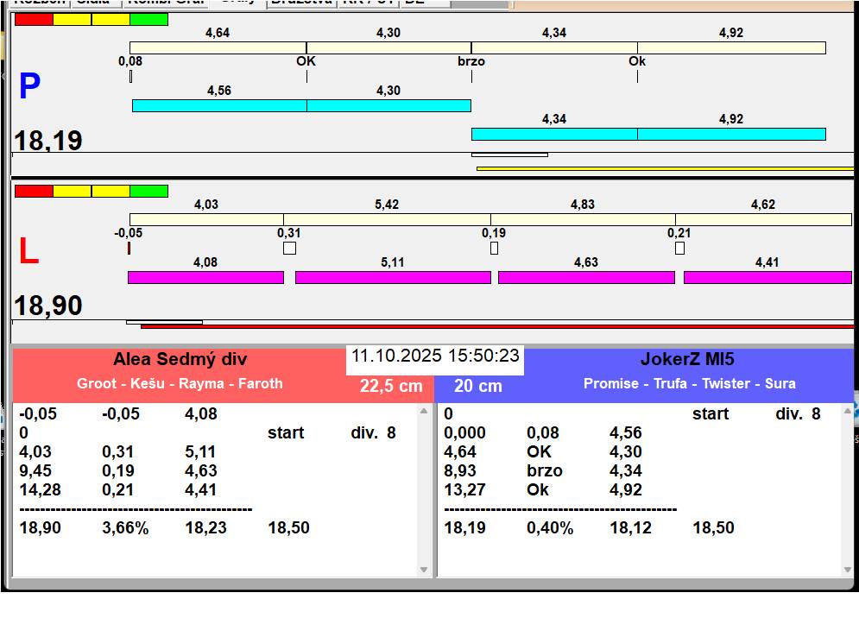The width and height of the screenshot is (859, 618).
Task: Select the square marker under 0,31 in lane L
Action: click(x=289, y=249)
